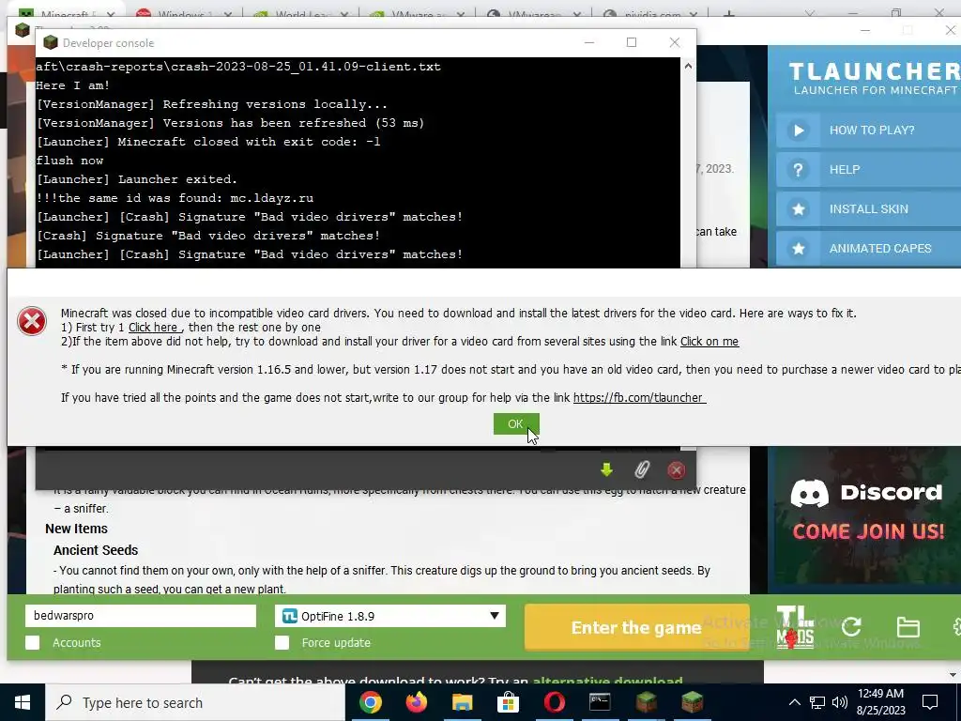Toggle the Accounts checkbox
The height and width of the screenshot is (721, 961).
[33, 642]
